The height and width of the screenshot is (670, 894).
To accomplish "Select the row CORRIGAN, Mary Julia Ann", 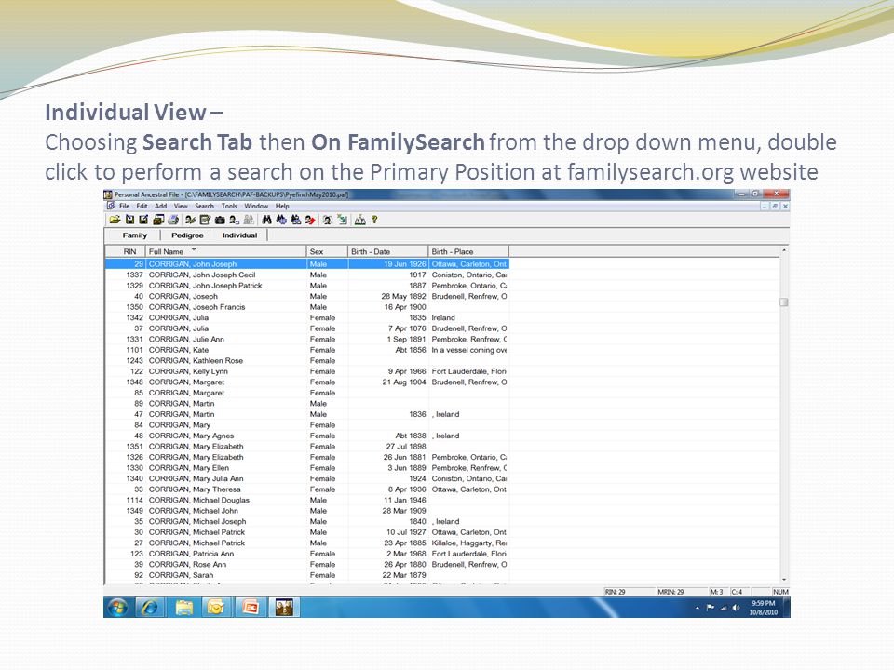I will coord(306,478).
